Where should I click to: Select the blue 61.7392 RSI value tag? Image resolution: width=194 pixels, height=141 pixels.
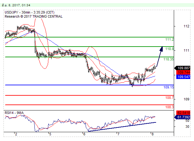tap(183, 117)
